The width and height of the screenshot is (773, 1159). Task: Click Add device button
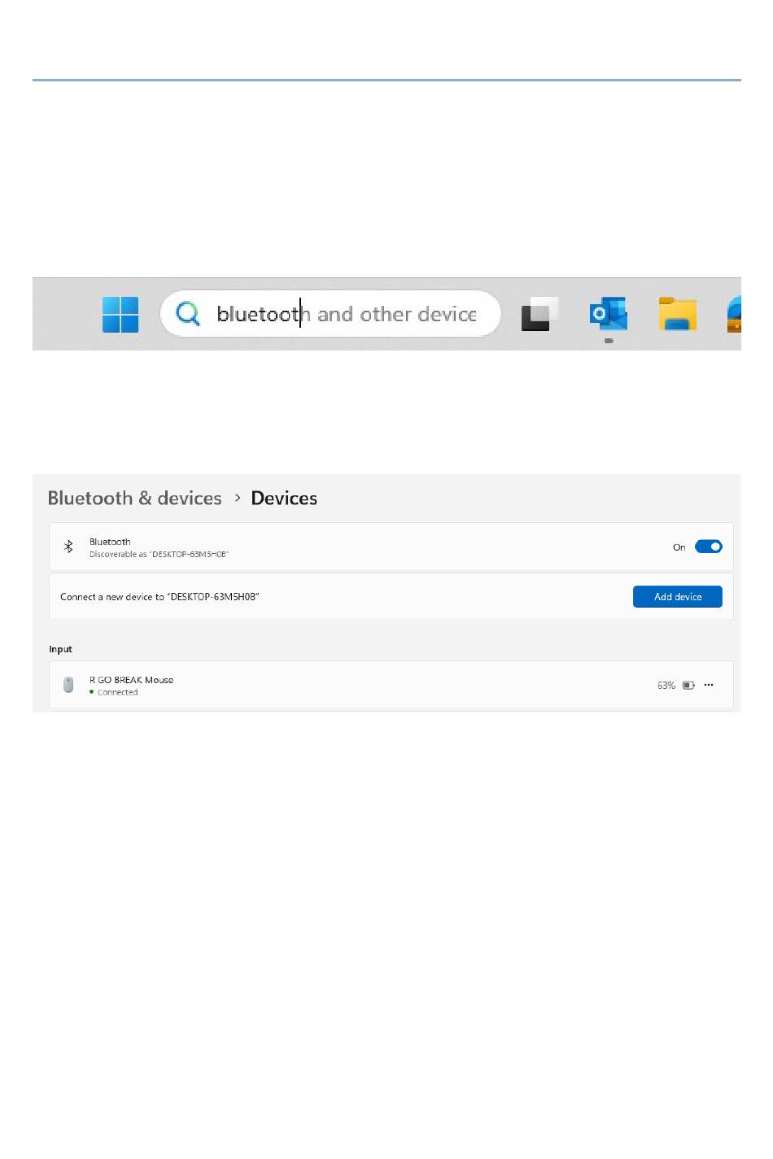[678, 597]
